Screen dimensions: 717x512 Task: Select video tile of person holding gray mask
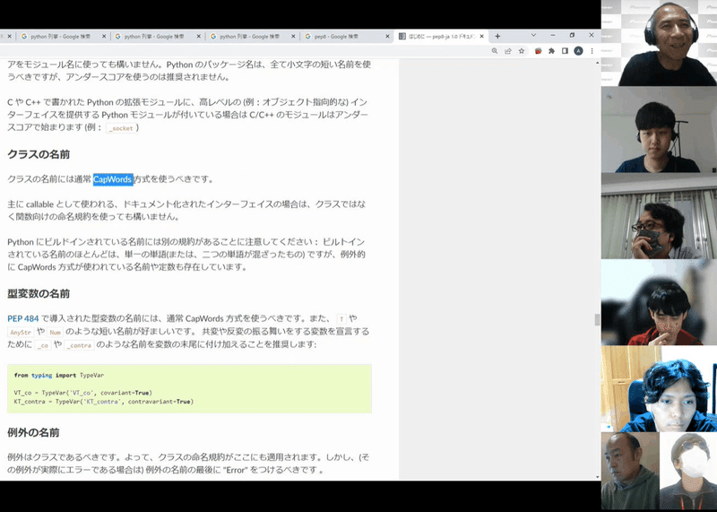659,216
